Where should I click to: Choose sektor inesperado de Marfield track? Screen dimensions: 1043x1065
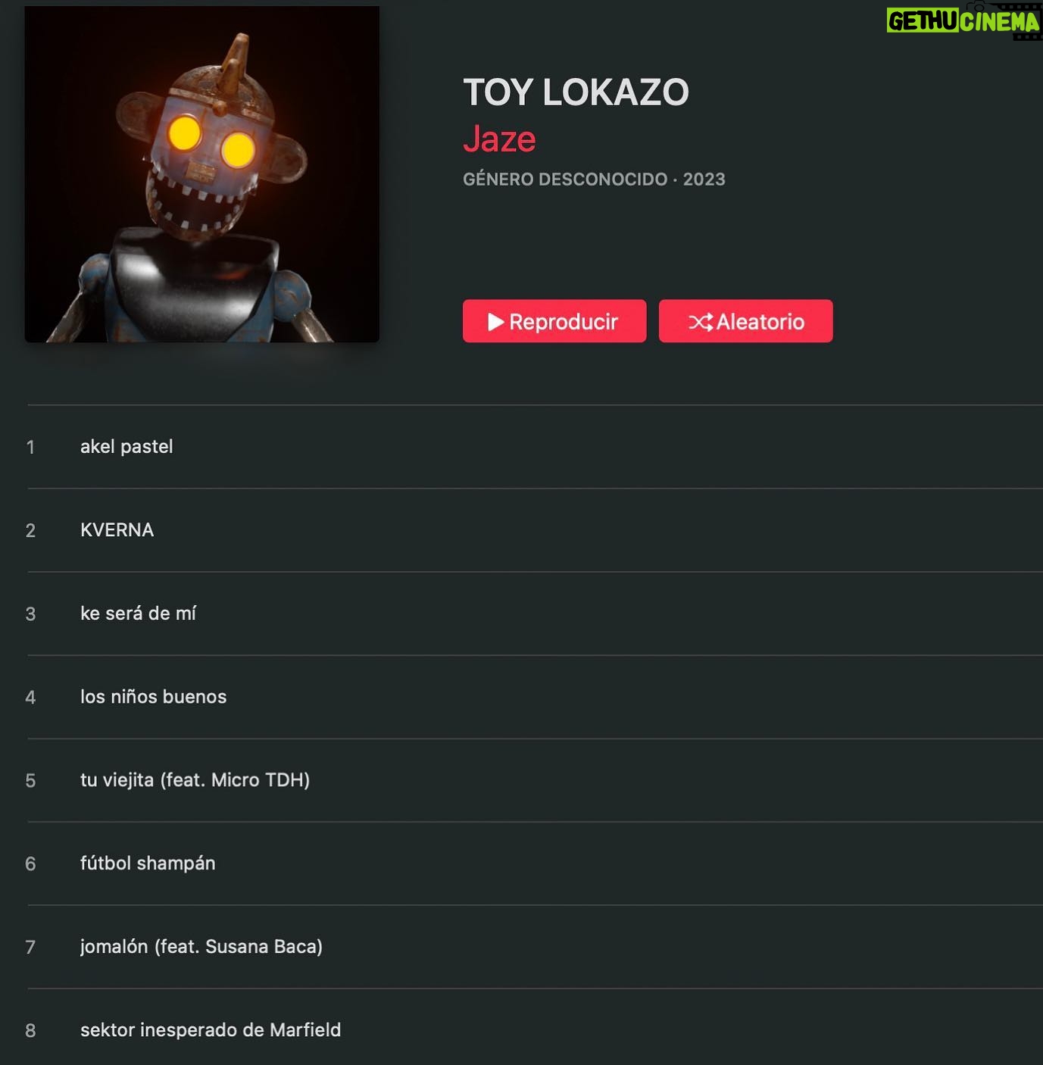[535, 1027]
